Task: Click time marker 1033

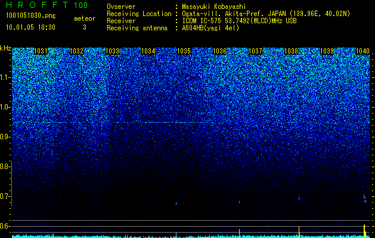Action: [113, 51]
